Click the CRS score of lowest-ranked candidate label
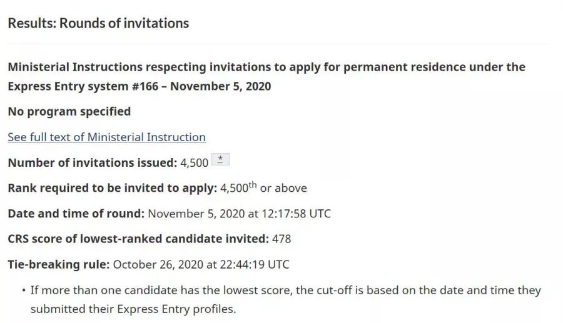 tap(138, 239)
